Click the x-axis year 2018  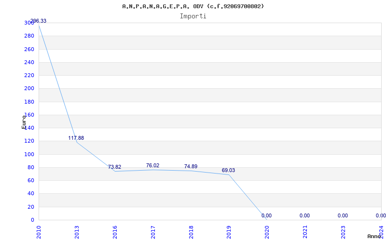coord(191,232)
